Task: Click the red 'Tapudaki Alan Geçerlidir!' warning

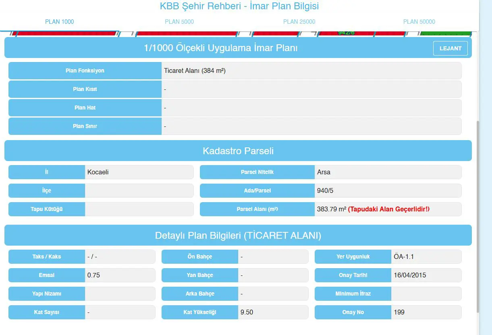Action: [x=389, y=209]
